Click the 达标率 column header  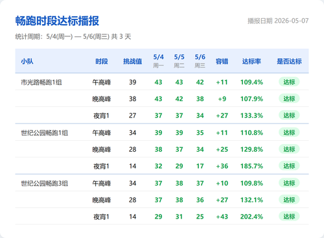pos(251,62)
